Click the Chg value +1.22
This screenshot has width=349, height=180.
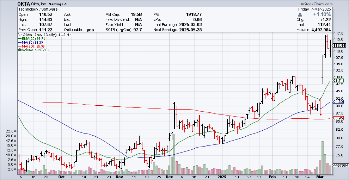(x=325, y=20)
